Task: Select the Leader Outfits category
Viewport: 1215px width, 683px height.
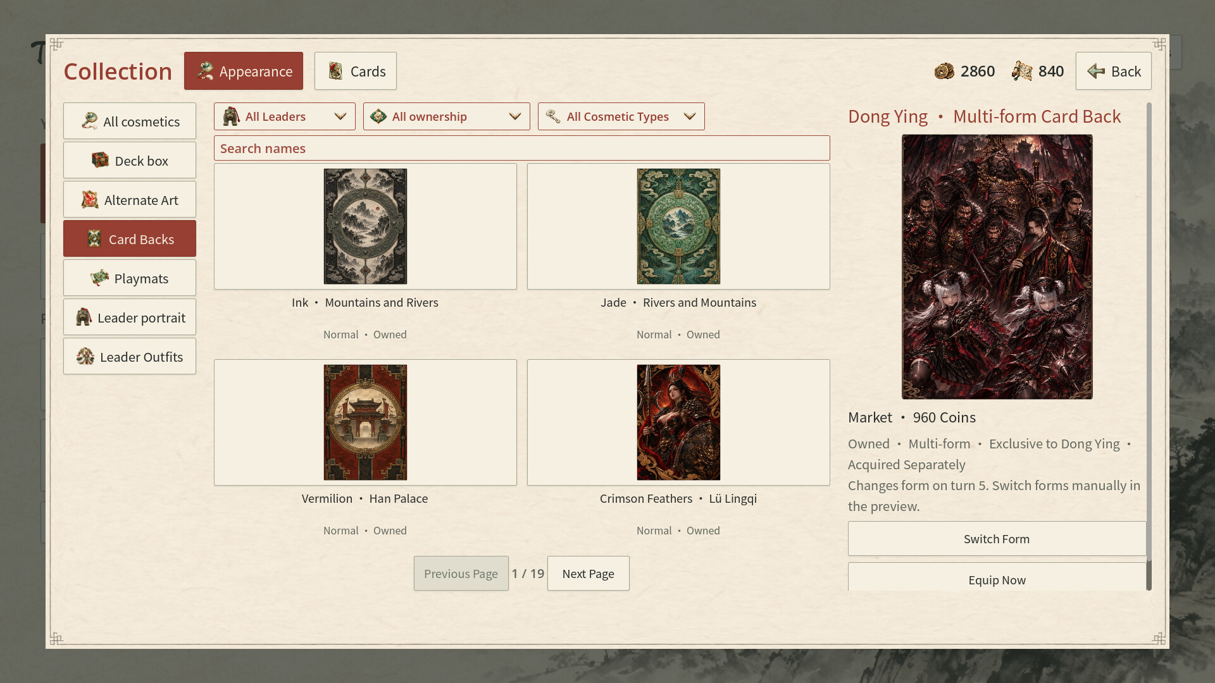Action: pyautogui.click(x=130, y=356)
